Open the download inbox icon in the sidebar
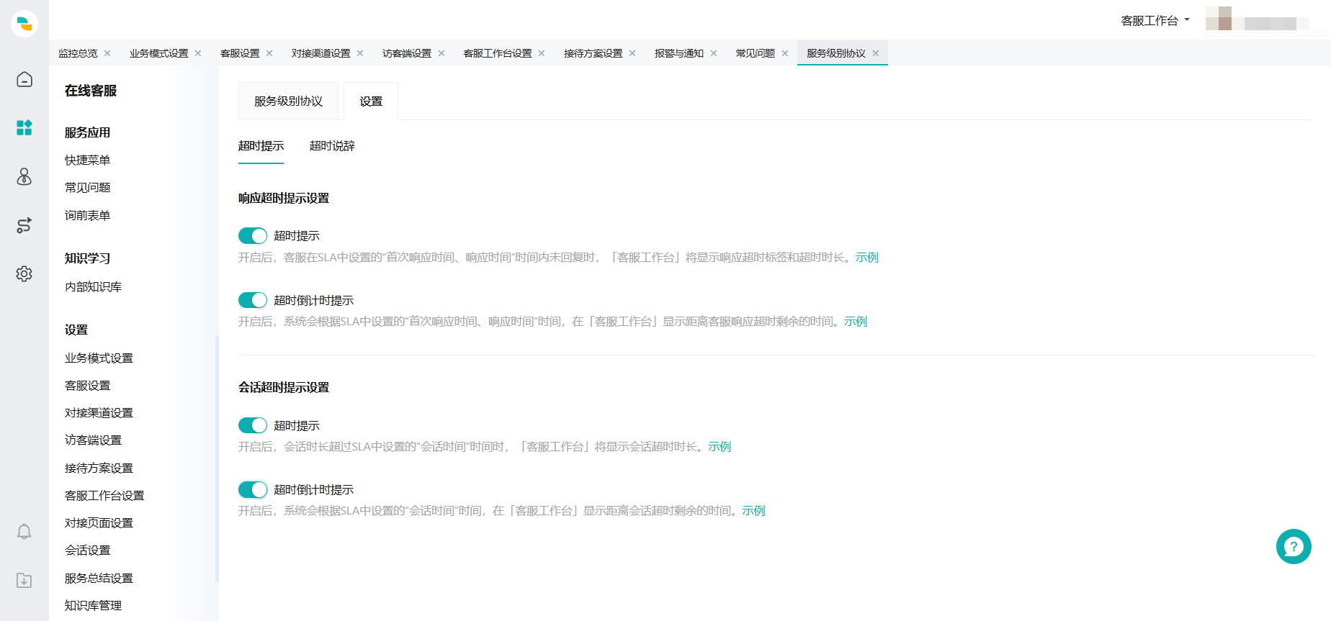Screen dimensions: 1331x621 (x=24, y=581)
